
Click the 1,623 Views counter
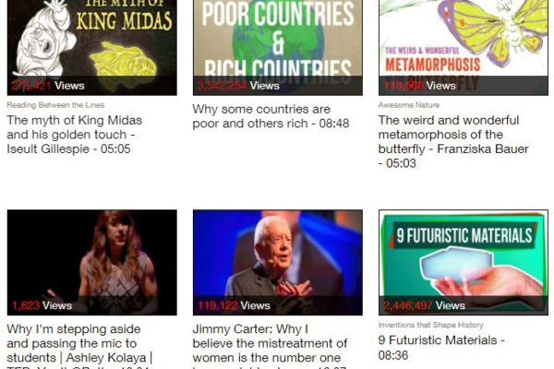42,305
